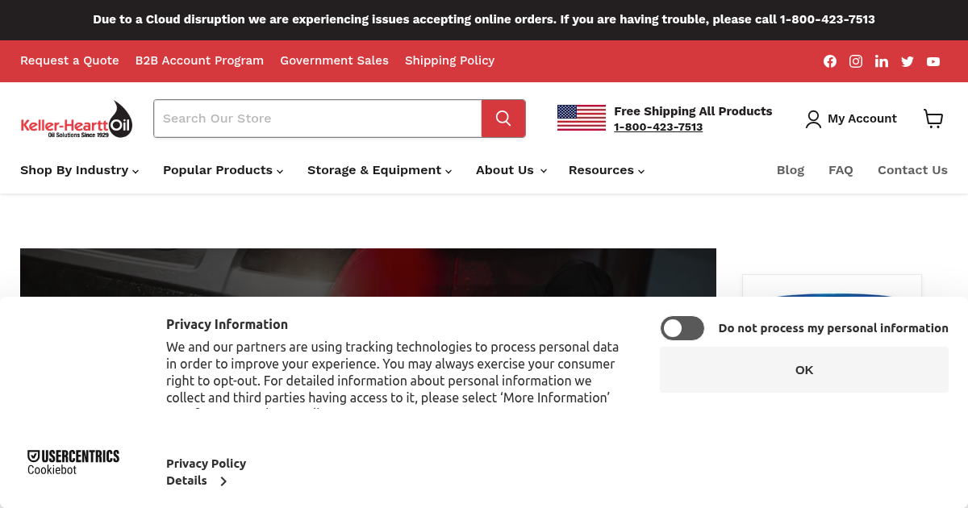968x508 pixels.
Task: Click the My Account person icon
Action: (813, 119)
